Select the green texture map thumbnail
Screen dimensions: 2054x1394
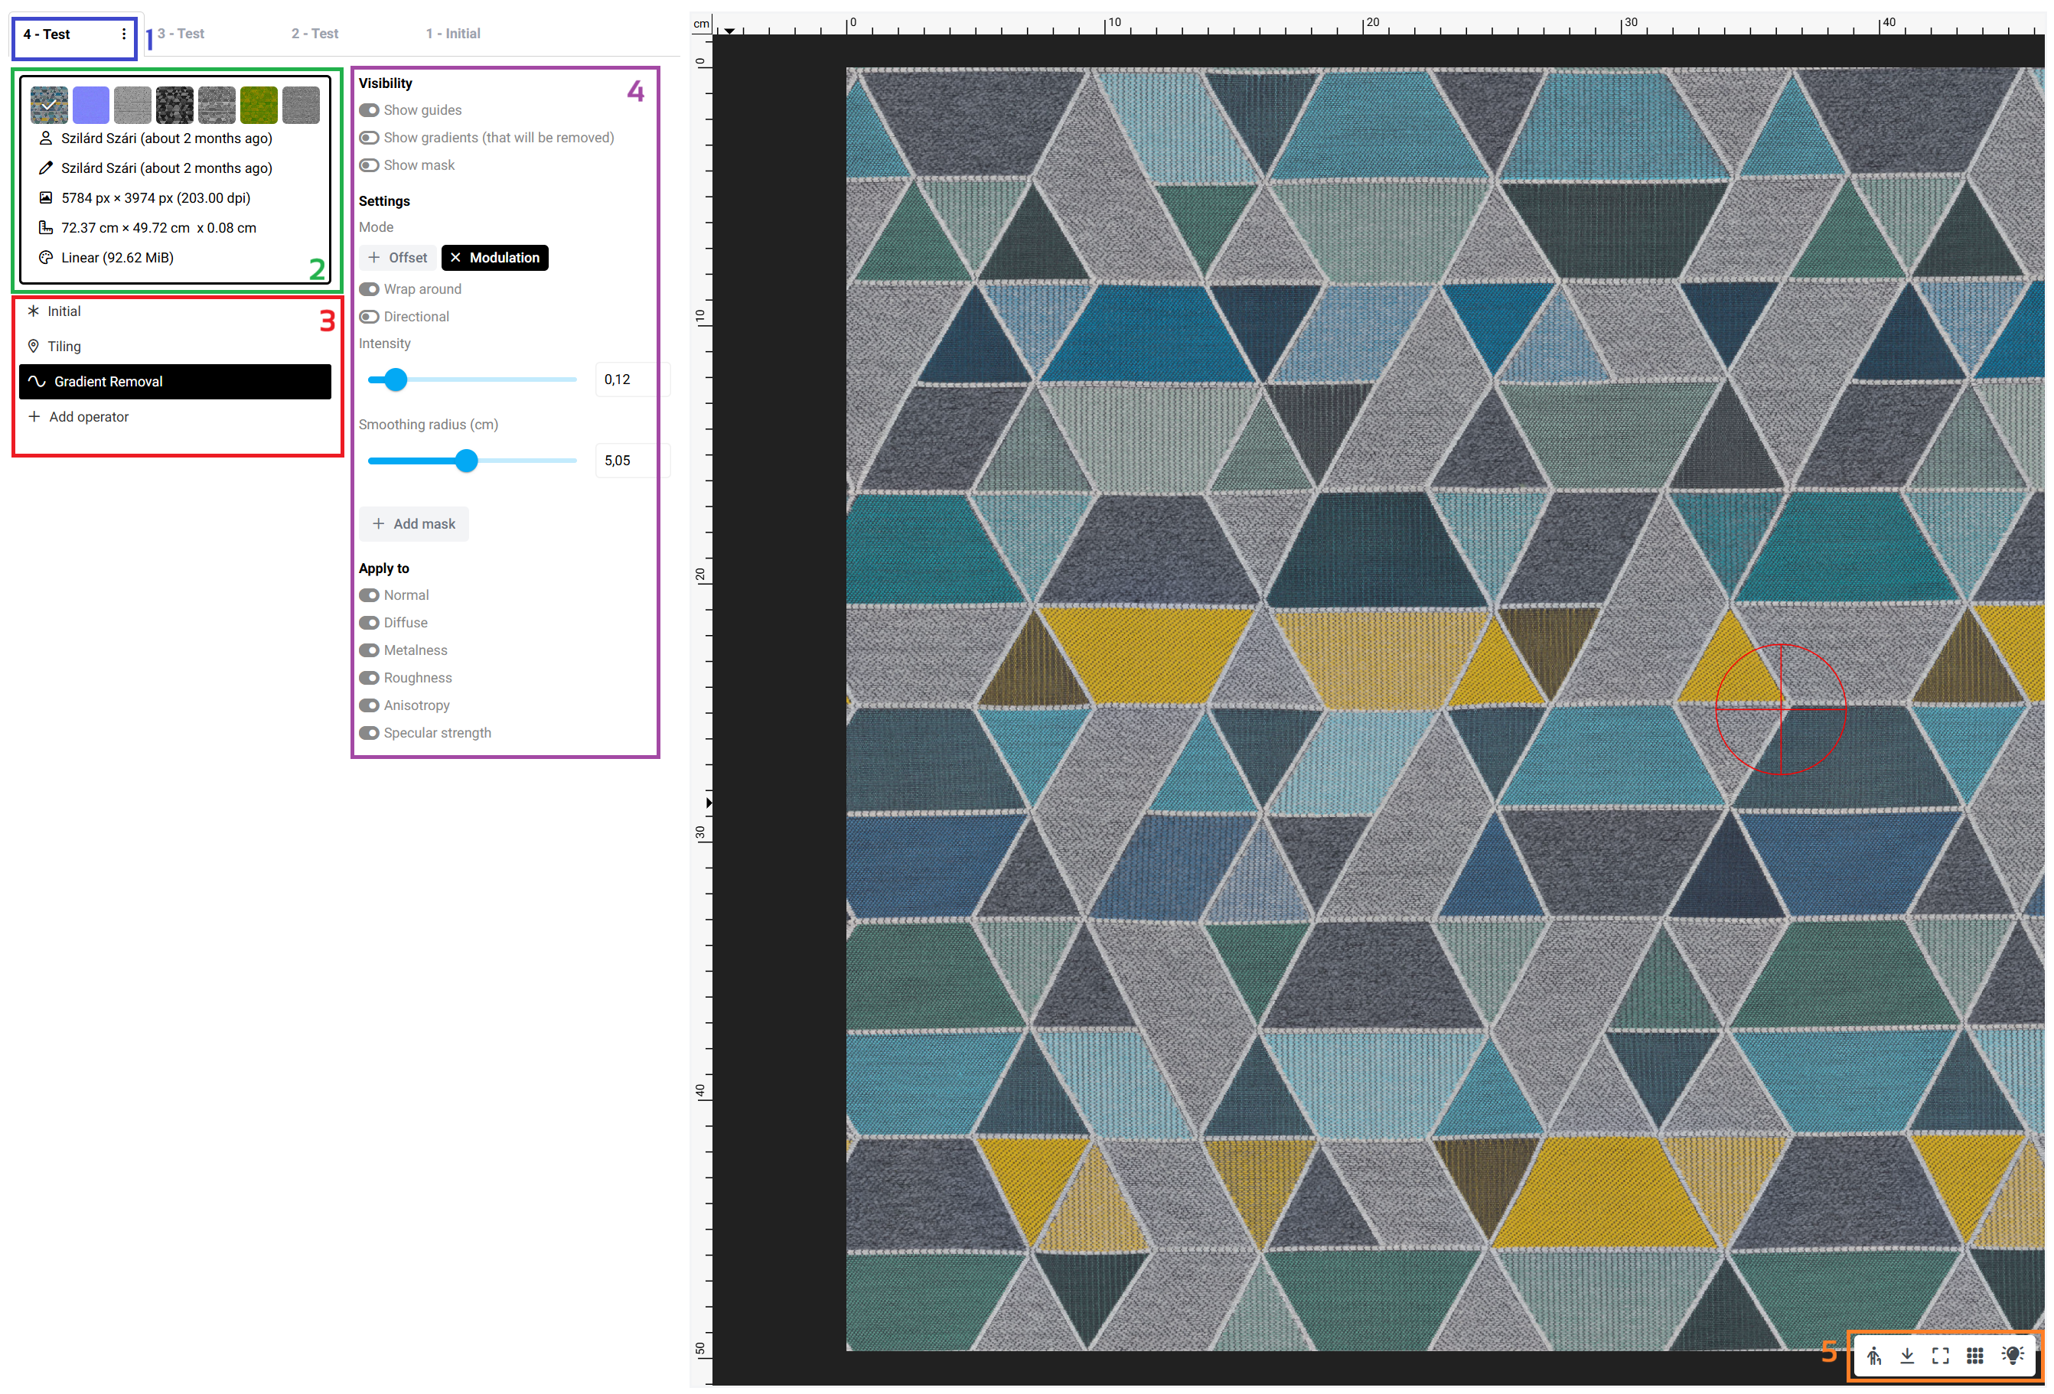(x=259, y=105)
